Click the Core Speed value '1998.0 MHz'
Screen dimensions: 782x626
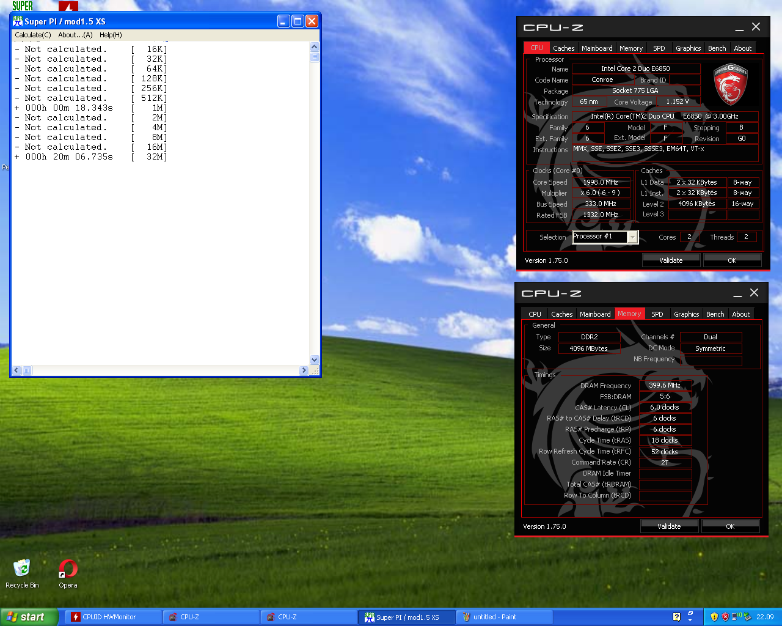601,182
